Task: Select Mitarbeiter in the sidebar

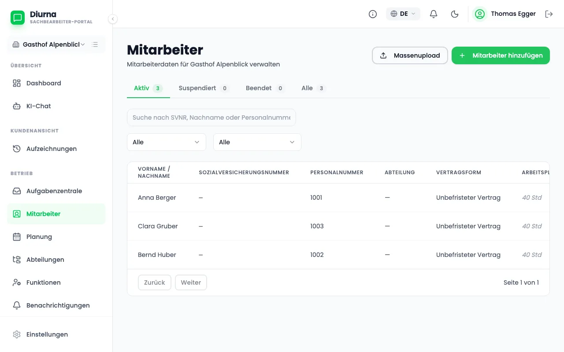Action: [x=56, y=214]
